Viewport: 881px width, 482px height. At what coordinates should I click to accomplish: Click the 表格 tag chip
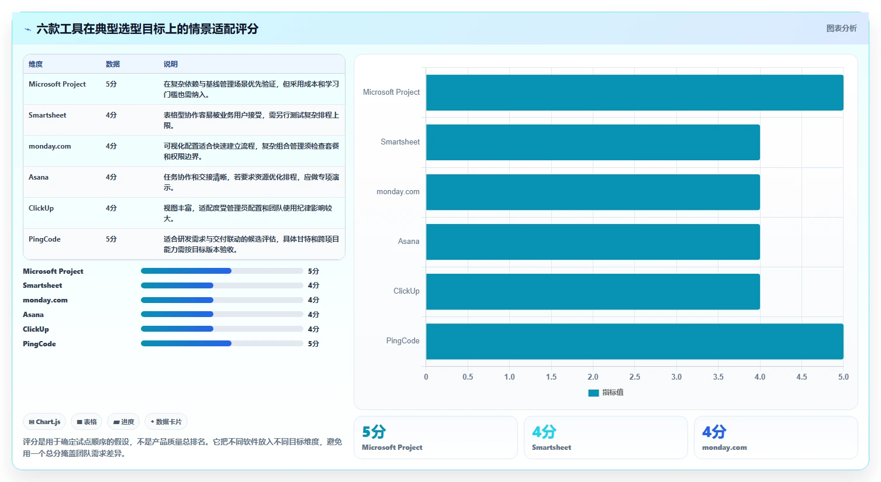click(x=87, y=422)
